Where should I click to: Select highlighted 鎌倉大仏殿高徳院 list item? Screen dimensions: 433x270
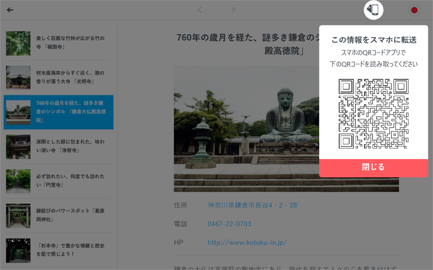point(58,112)
